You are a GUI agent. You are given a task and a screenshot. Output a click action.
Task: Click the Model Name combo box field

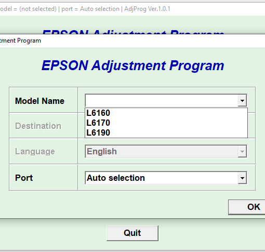[x=166, y=100]
